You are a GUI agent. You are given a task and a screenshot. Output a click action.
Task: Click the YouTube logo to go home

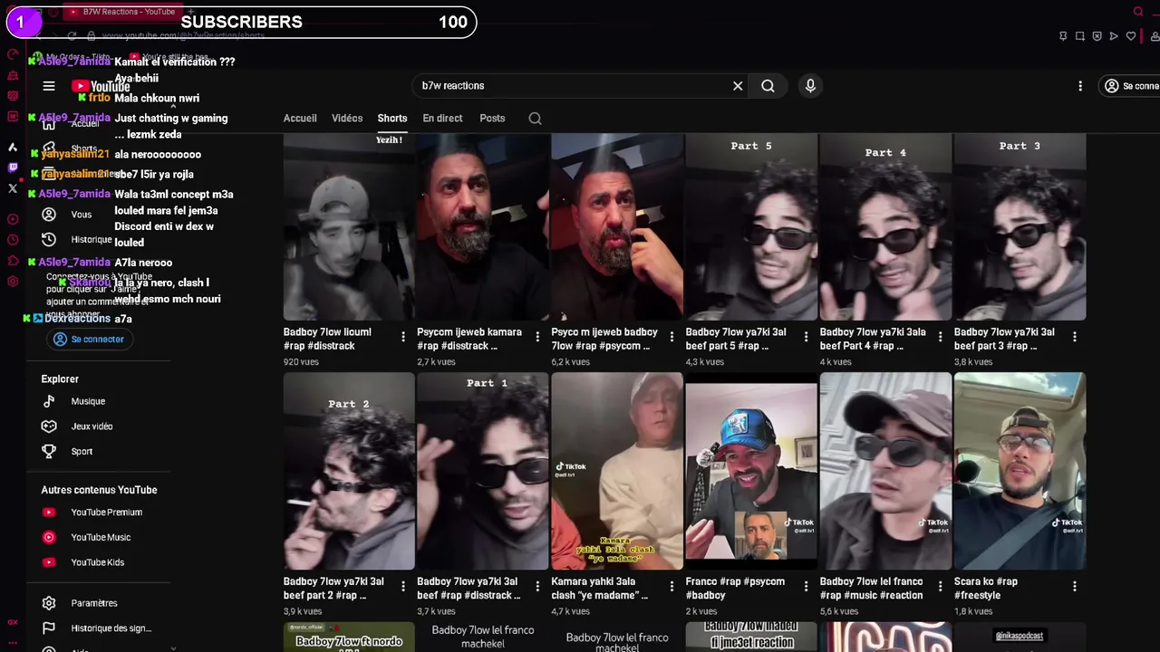(101, 87)
